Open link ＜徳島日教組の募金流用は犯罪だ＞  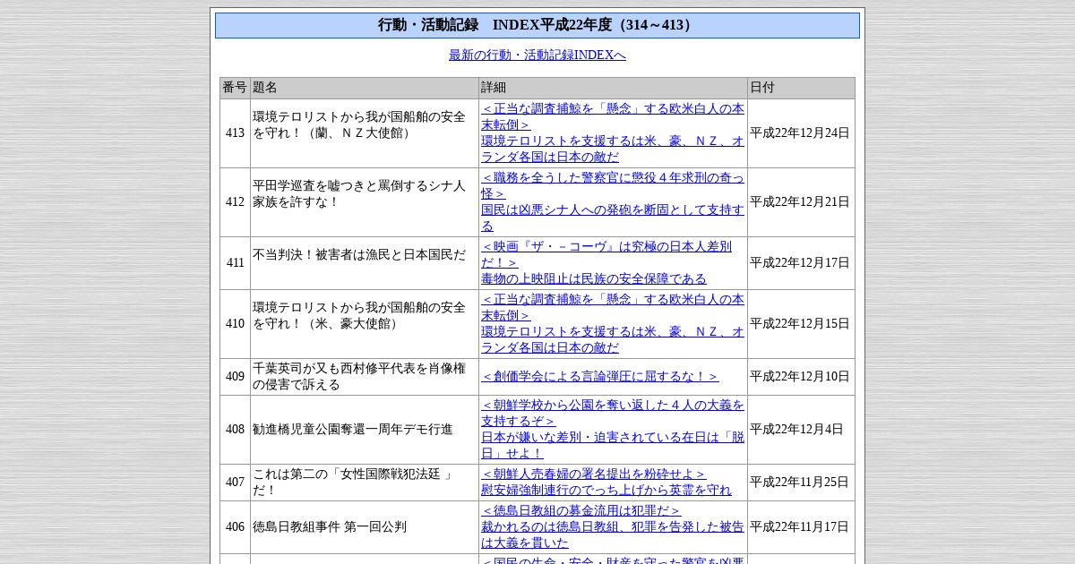tap(581, 510)
